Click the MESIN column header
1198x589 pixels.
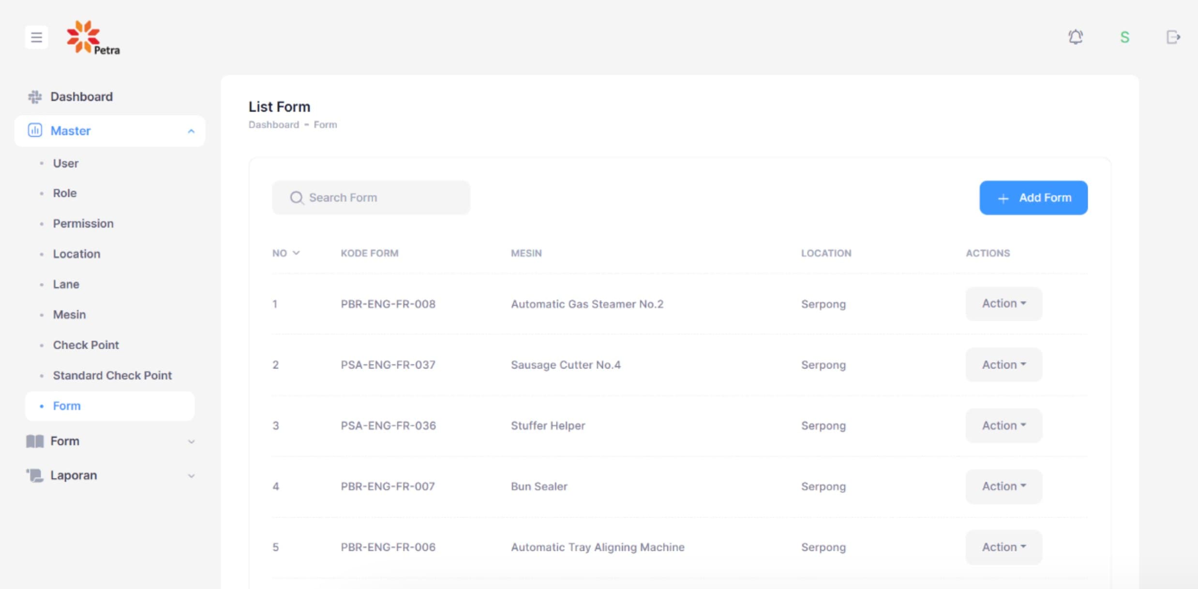click(526, 253)
